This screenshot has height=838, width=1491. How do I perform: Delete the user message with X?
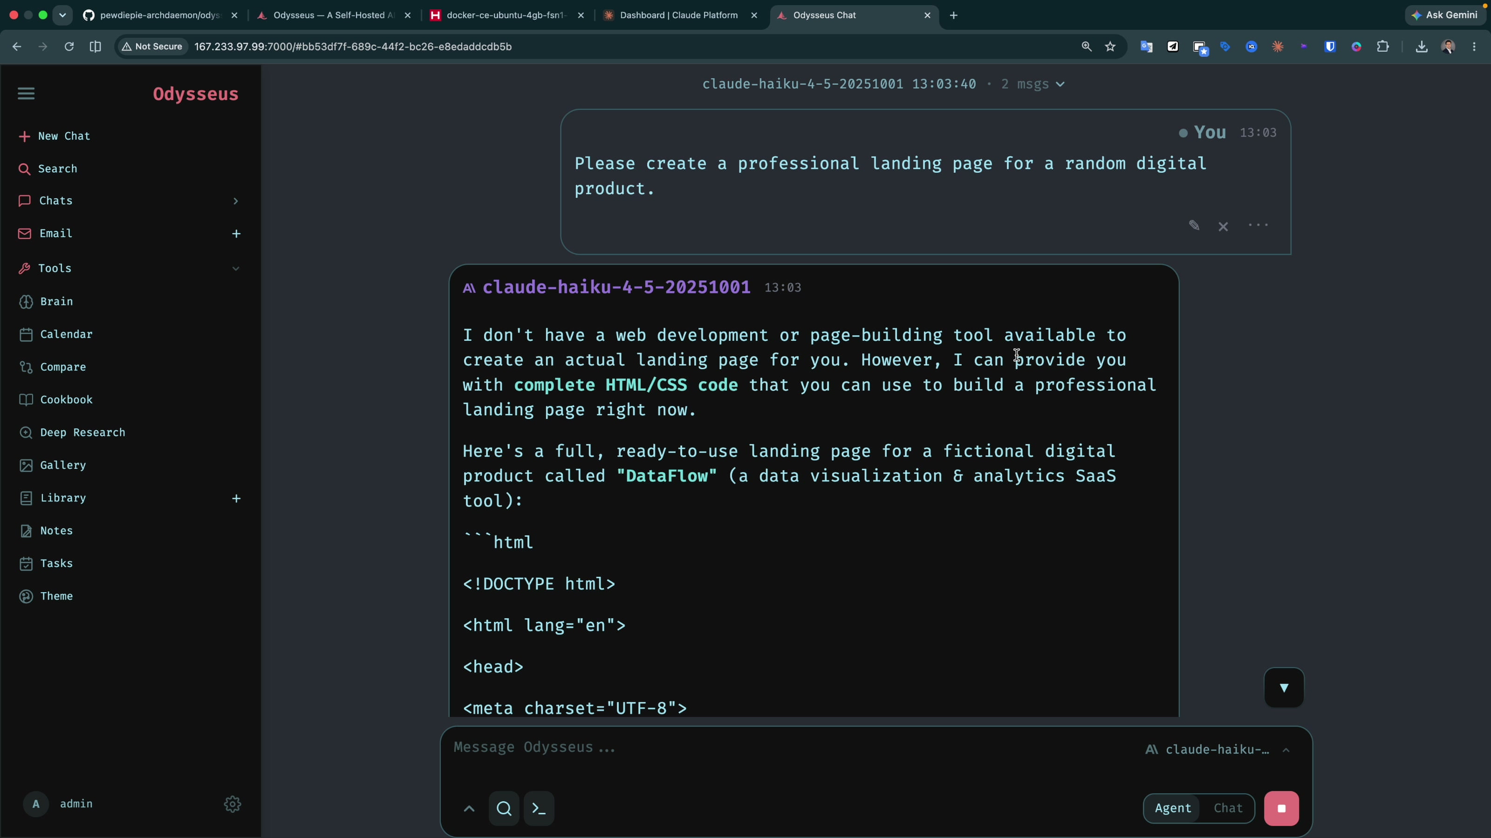click(x=1223, y=226)
